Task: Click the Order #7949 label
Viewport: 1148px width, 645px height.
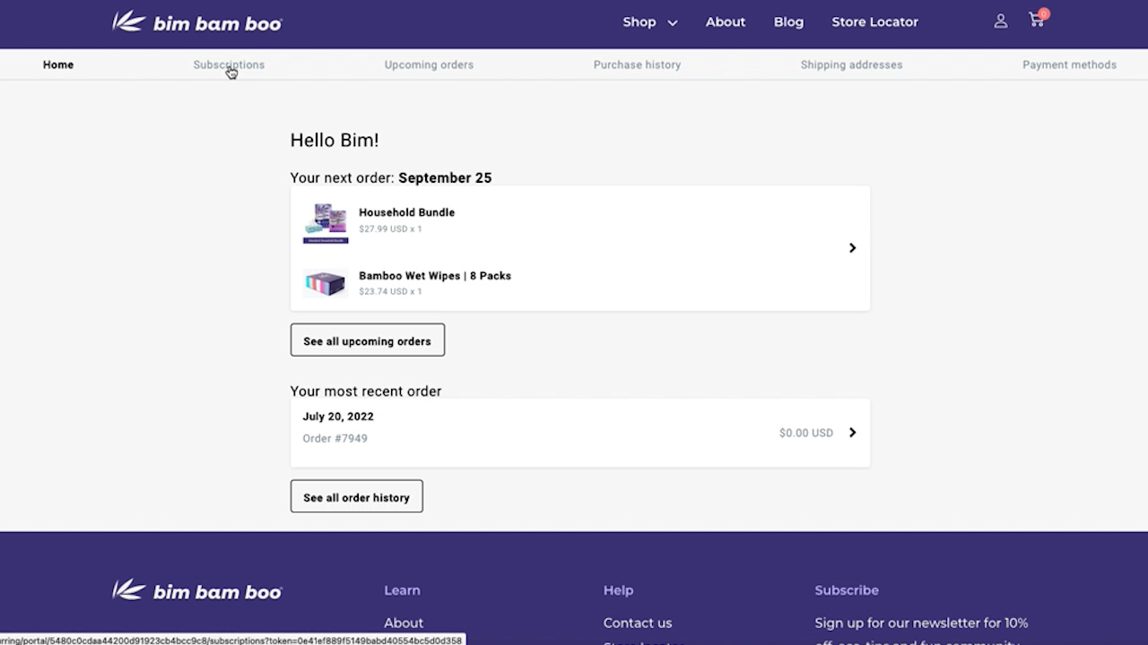Action: point(335,438)
